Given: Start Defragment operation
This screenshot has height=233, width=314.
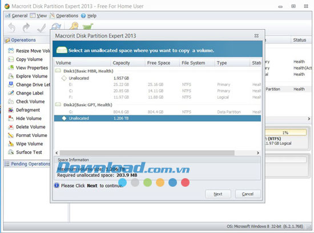Looking at the screenshot, I should click(x=24, y=110).
